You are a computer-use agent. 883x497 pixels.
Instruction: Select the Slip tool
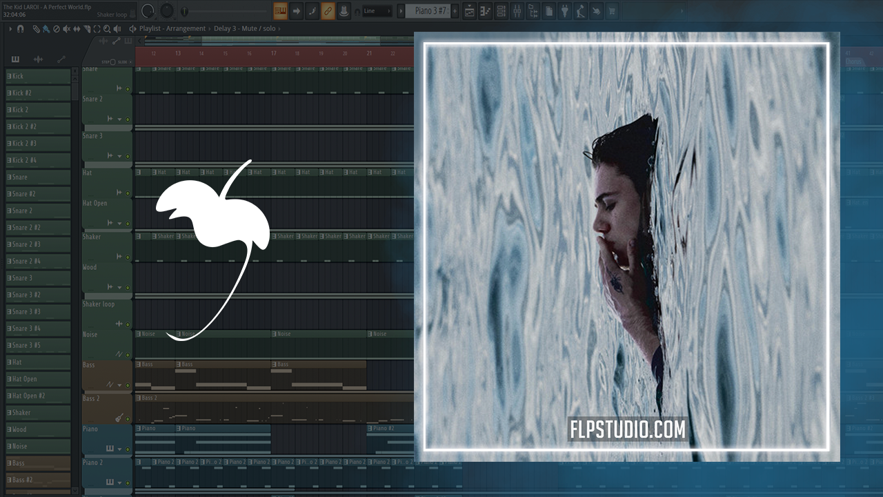tap(77, 29)
